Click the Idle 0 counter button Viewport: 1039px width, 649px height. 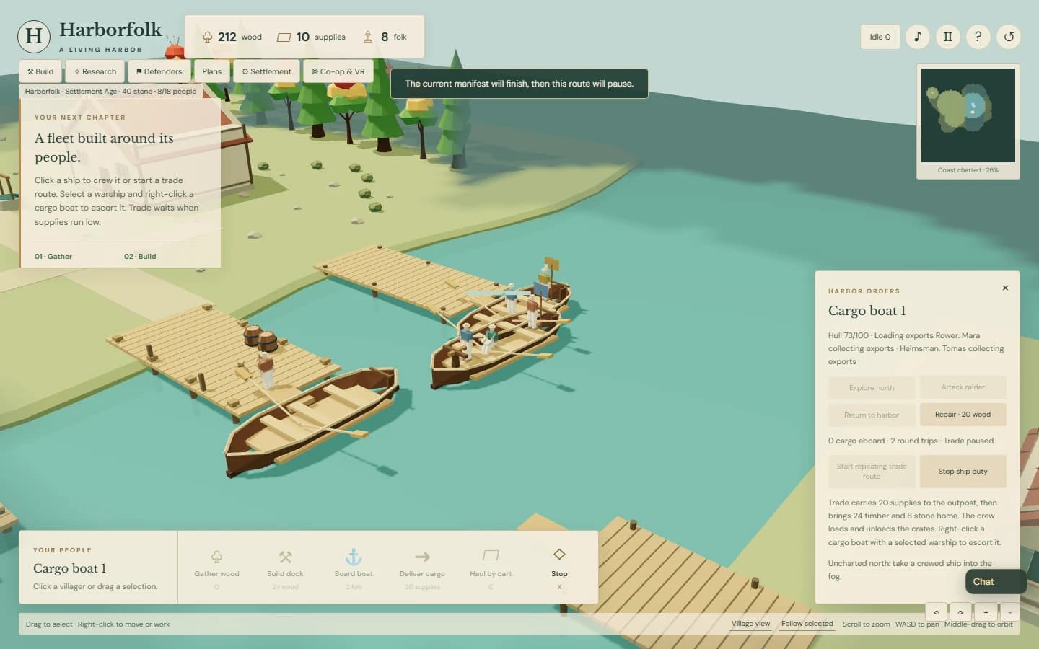click(880, 37)
